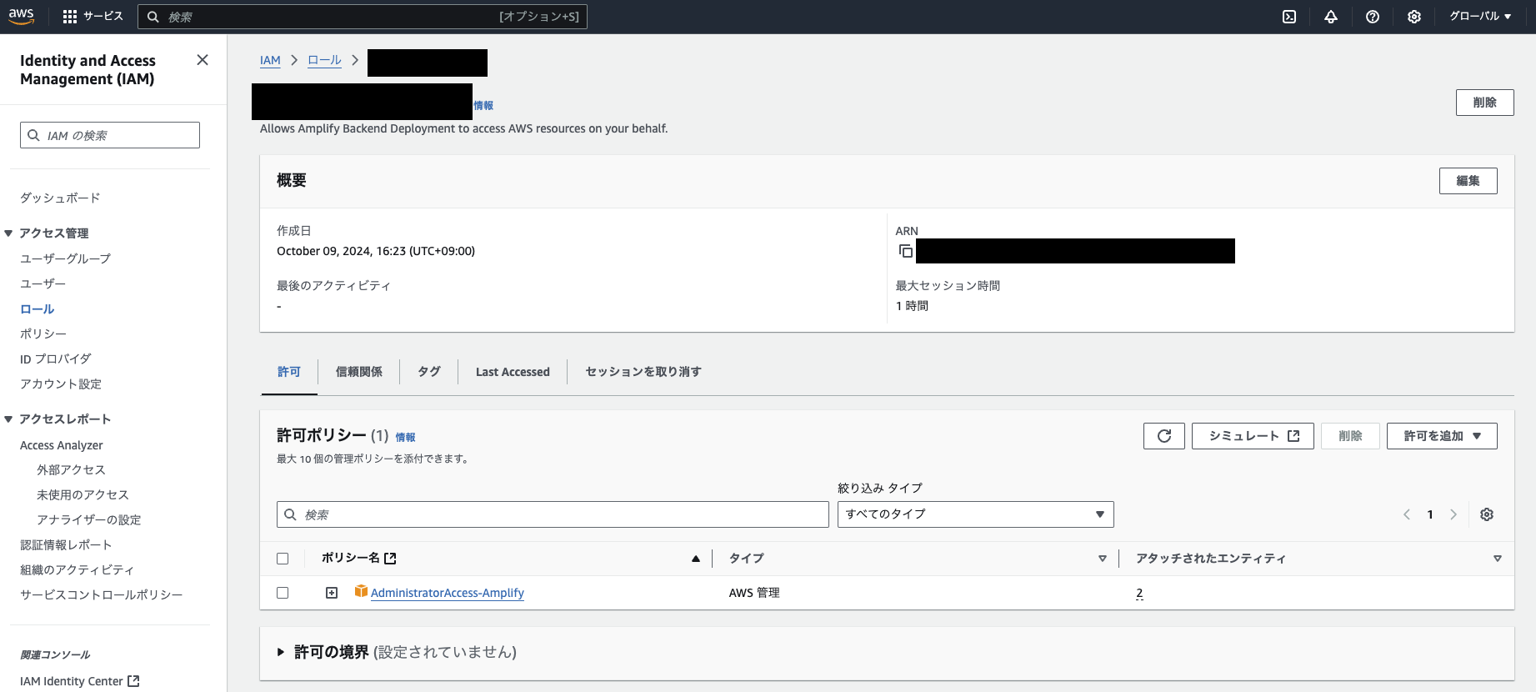The image size is (1536, 692).
Task: Open 外部アクセス in sidebar
Action: pos(71,469)
